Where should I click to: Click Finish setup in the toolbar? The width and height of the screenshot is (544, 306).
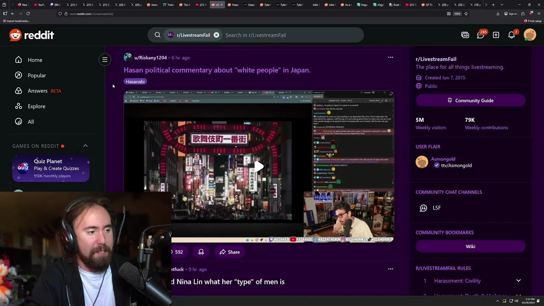click(533, 21)
